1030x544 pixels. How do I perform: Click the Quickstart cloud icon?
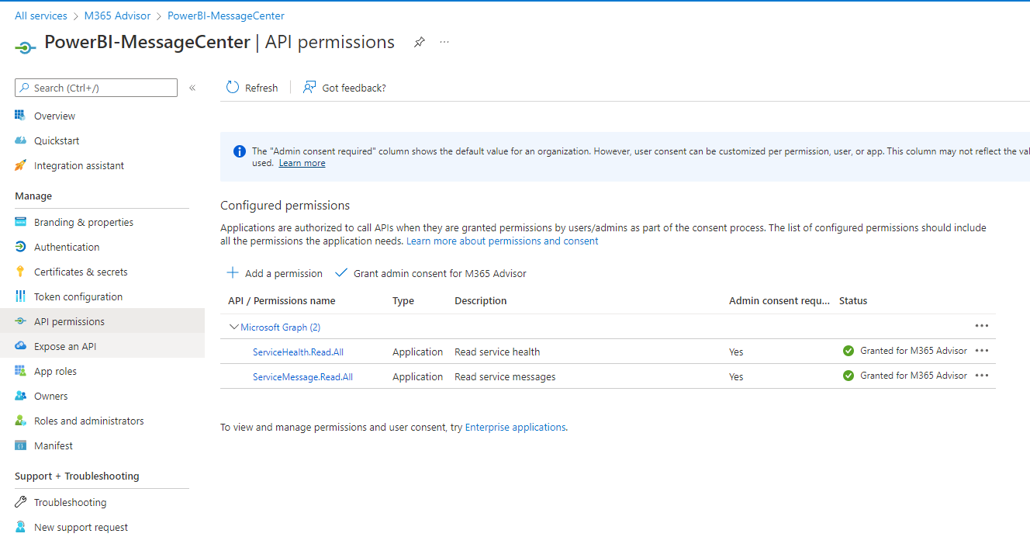tap(20, 140)
